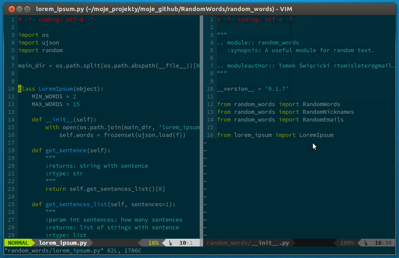Screen dimensions: 399x258
Task: Close the VIM window
Action: [x=12, y=9]
